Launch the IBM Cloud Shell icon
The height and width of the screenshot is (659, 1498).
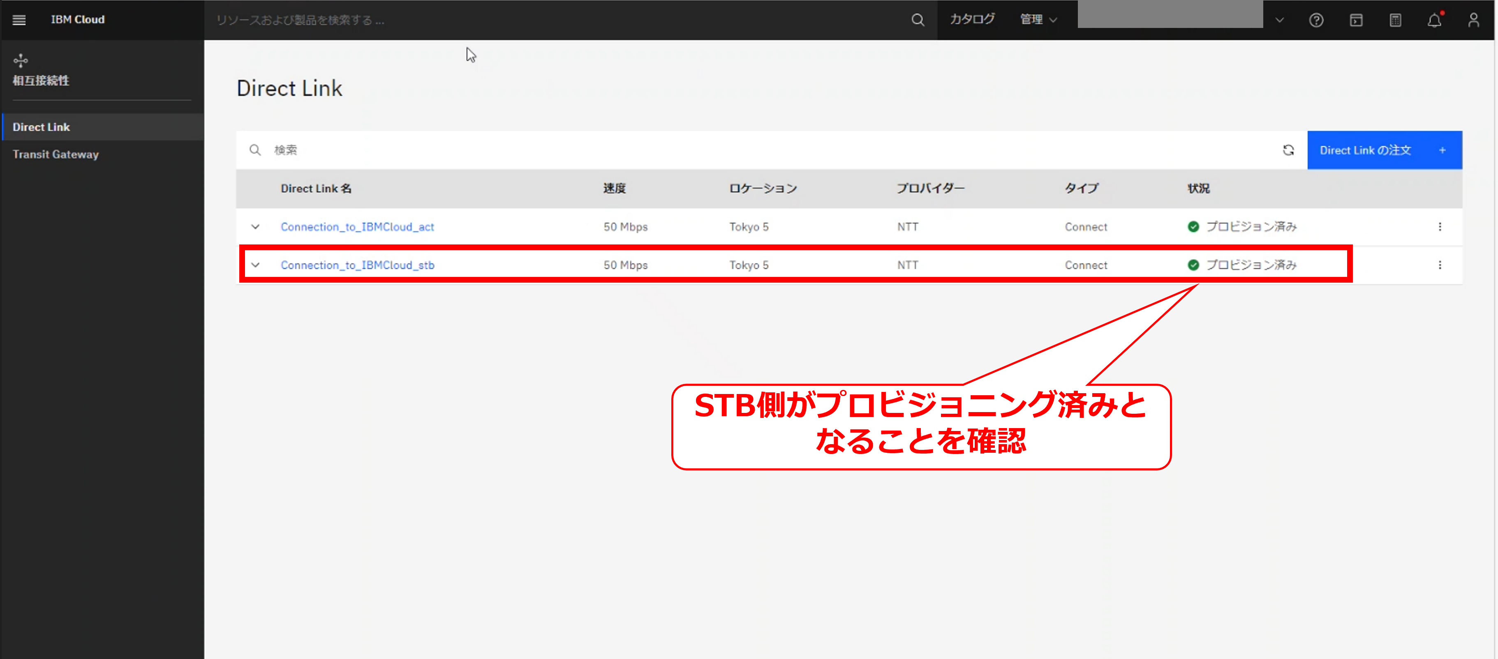(1355, 21)
